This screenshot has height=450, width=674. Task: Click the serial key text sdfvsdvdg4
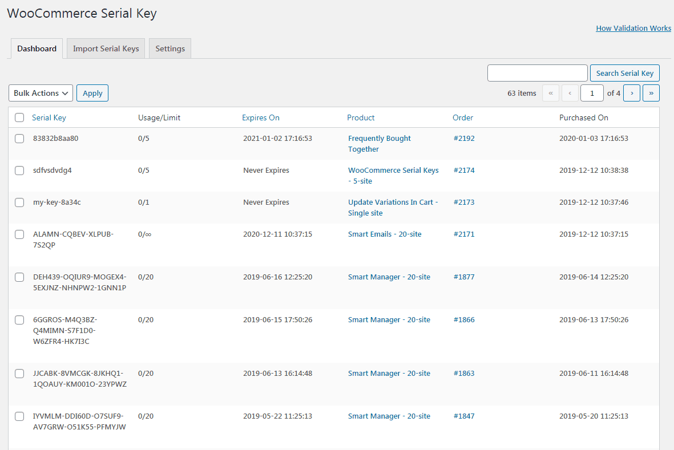(53, 171)
